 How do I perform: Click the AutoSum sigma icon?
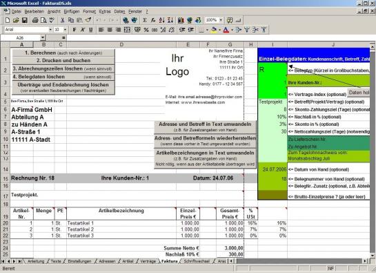pyautogui.click(x=145, y=20)
